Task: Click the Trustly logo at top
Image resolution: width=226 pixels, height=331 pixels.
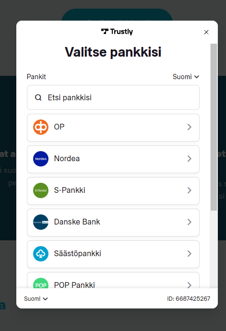Action: 117,32
